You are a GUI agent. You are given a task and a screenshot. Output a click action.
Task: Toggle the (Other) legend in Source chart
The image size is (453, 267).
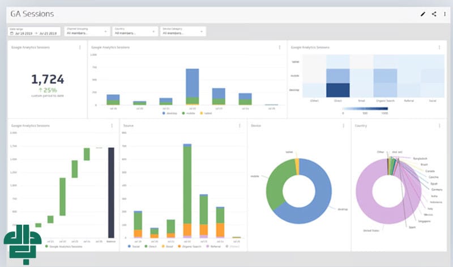[x=233, y=247]
